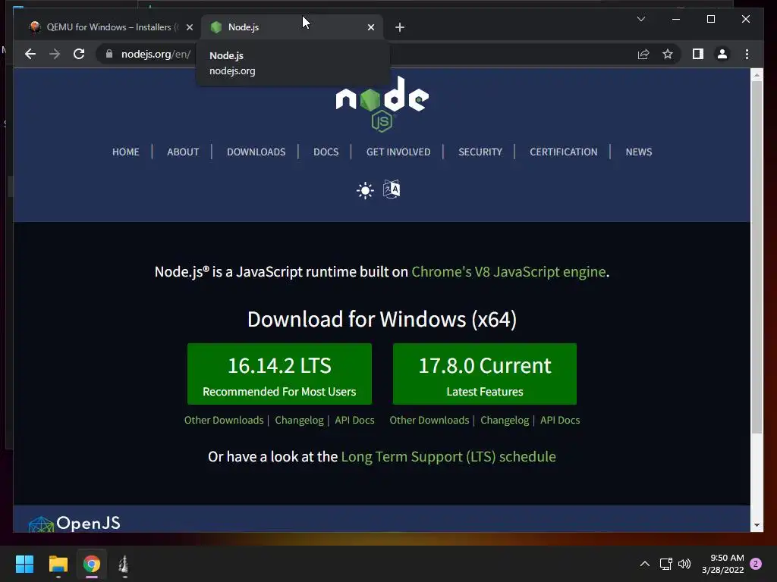Toggle the dark/light theme sun icon
777x582 pixels.
[x=365, y=190]
